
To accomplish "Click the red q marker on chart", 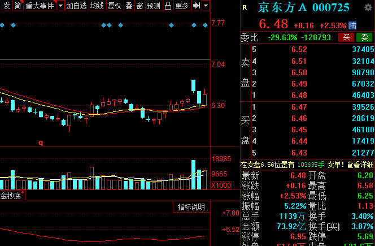I will pos(41,143).
